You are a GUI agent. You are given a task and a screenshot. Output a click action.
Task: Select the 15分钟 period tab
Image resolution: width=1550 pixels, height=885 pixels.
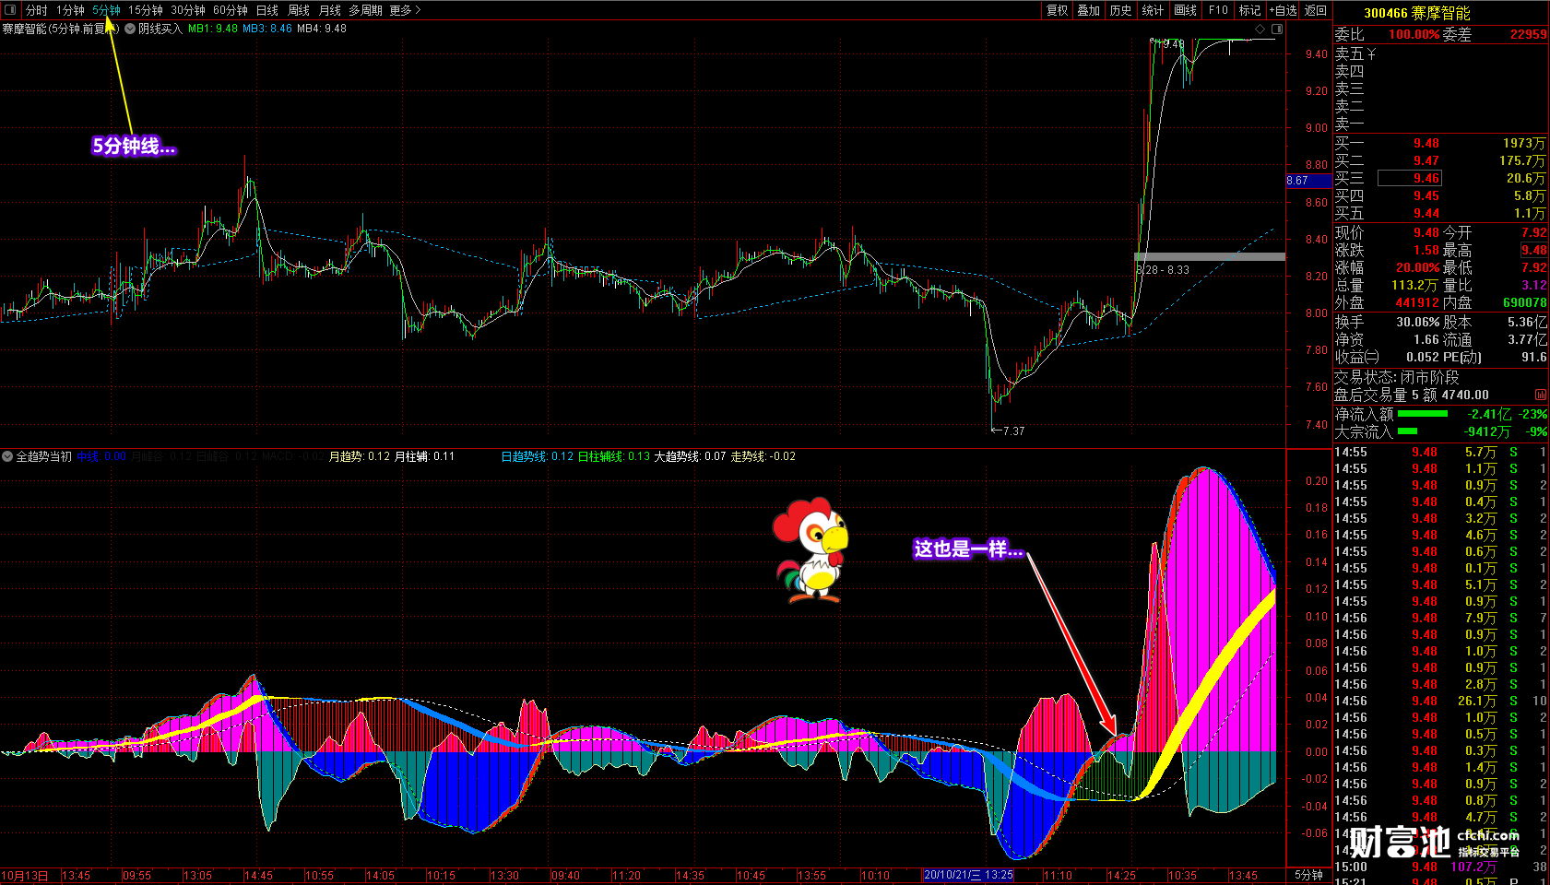click(145, 10)
